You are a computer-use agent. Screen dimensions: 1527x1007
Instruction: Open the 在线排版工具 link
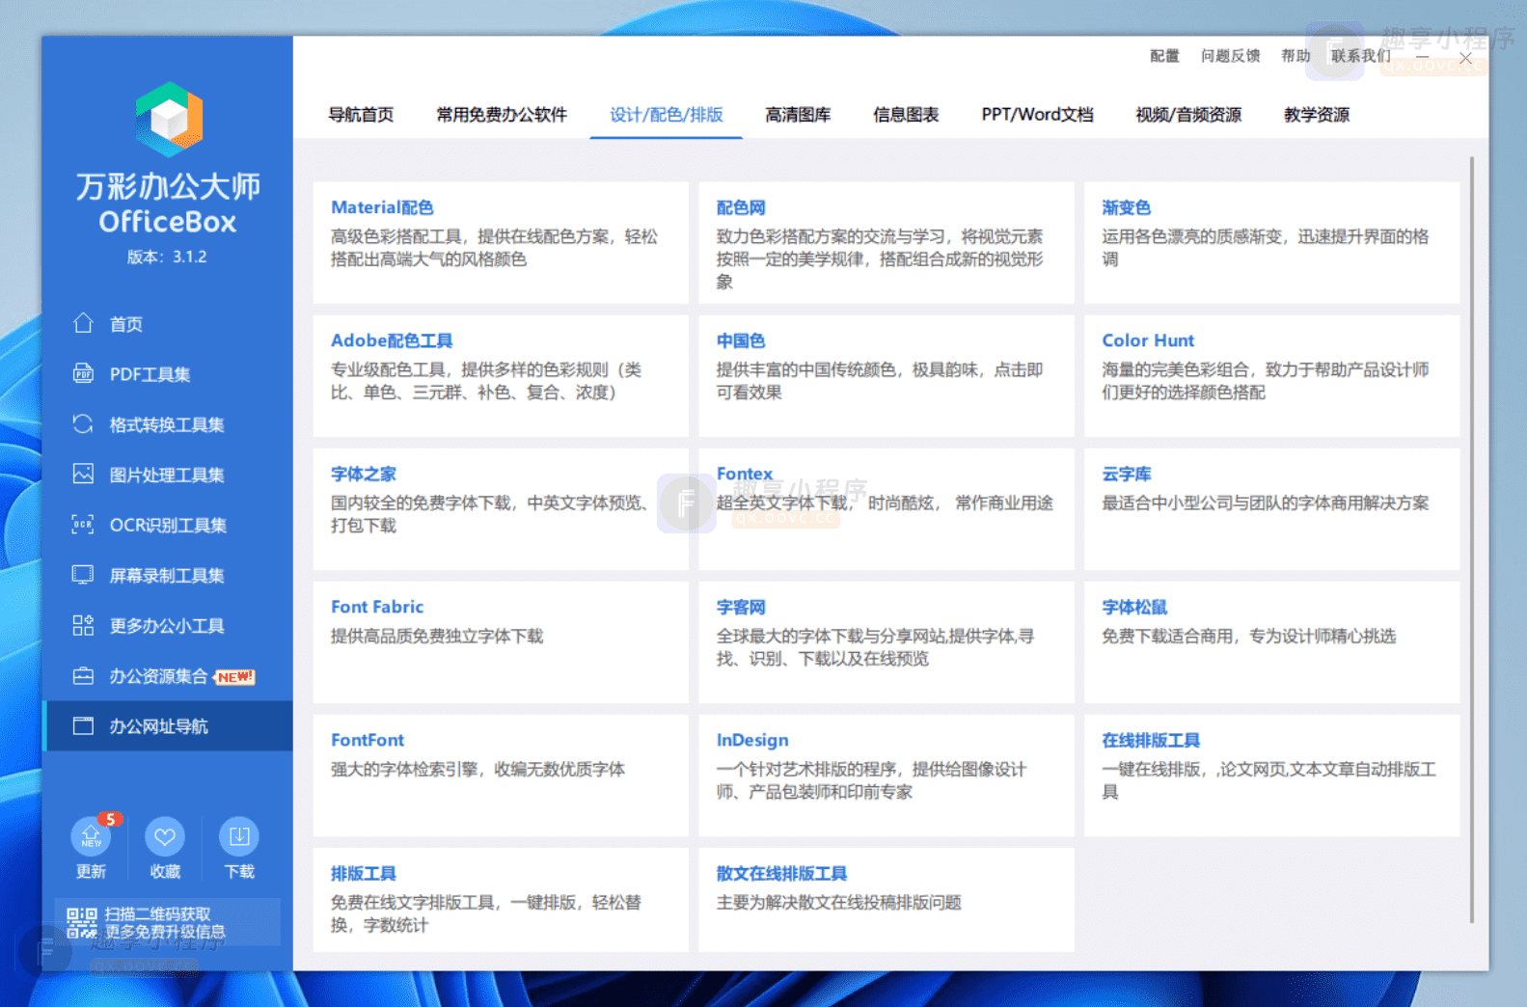(1151, 740)
